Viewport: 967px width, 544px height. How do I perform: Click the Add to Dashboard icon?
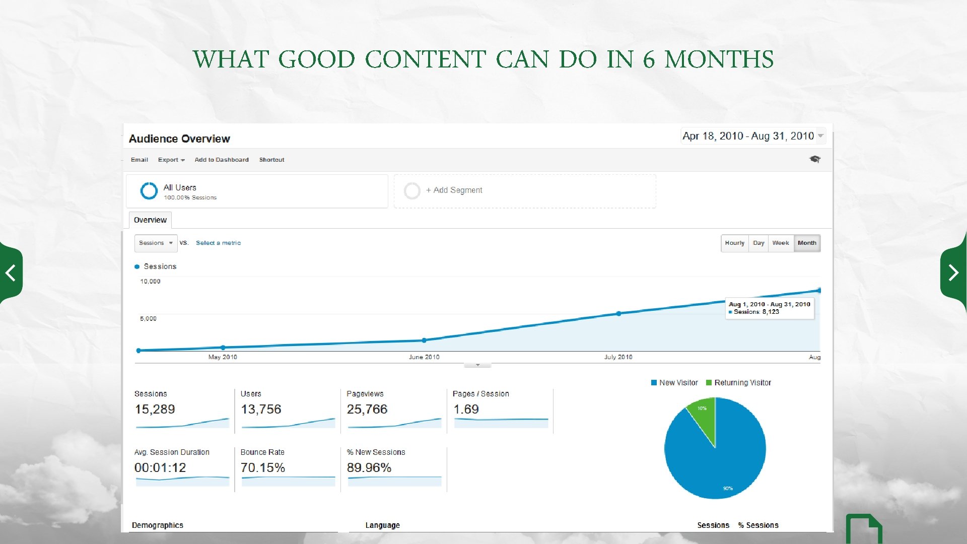point(221,159)
